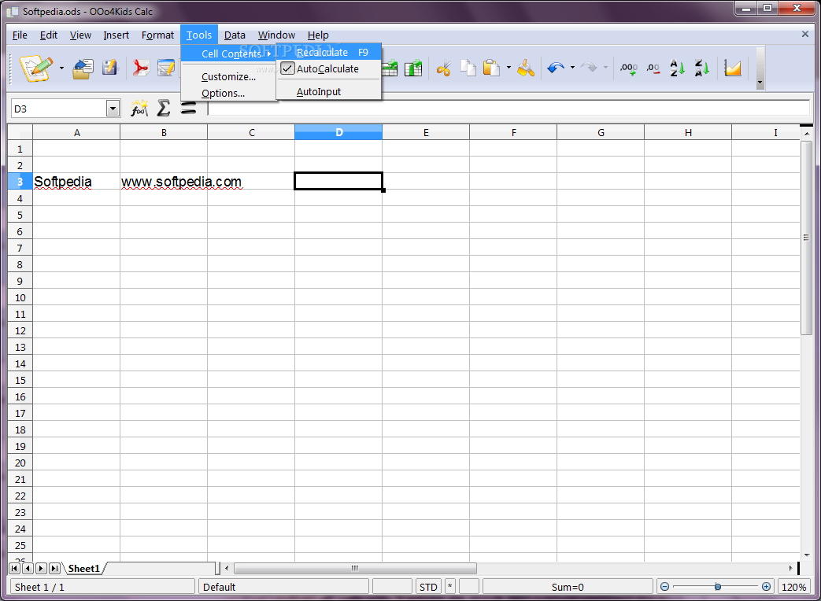Select Recalculate F9 menu item
The image size is (821, 601).
pyautogui.click(x=328, y=52)
